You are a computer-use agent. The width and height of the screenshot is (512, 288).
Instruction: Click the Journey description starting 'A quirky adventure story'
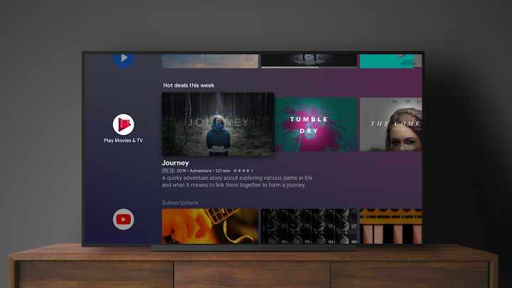point(237,181)
